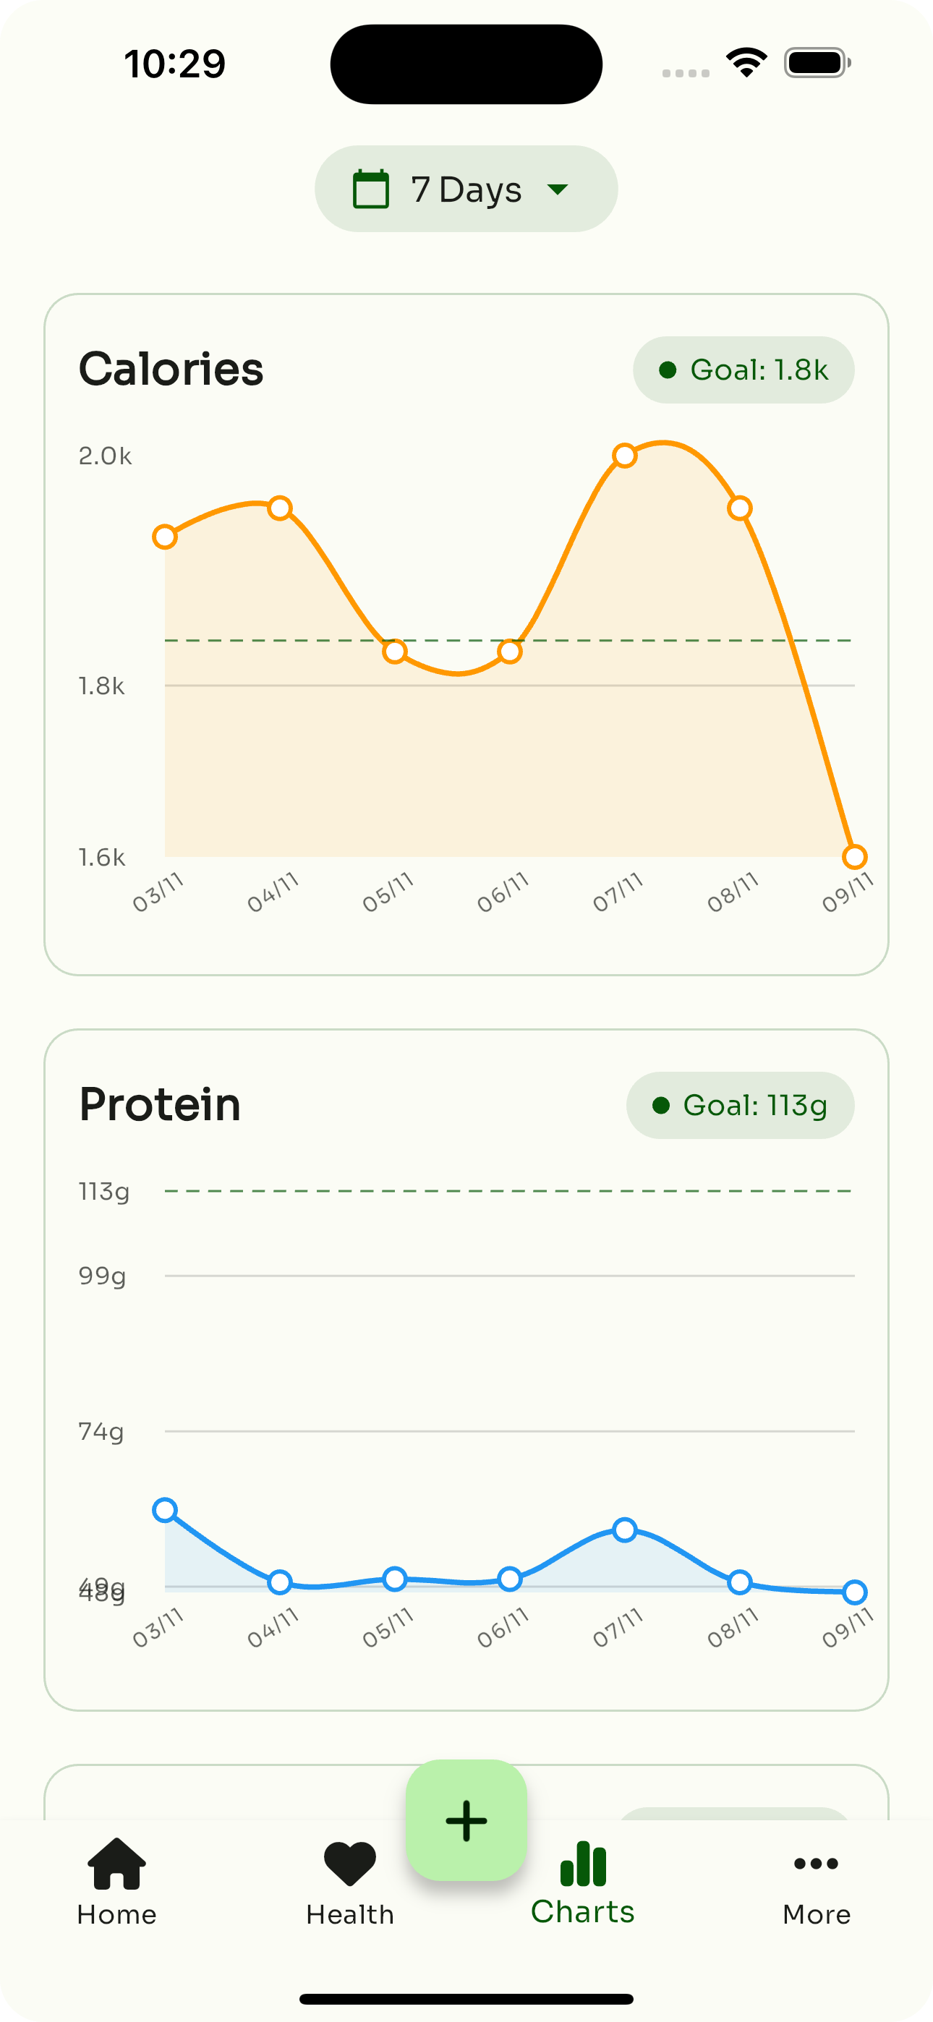Tap the battery status icon
The image size is (933, 2022).
point(817,63)
